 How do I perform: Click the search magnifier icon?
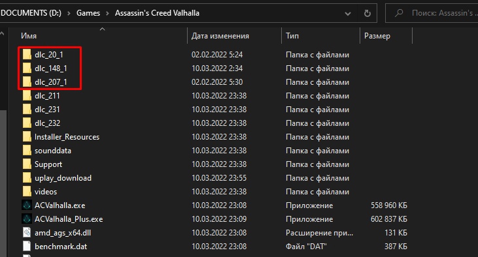[399, 13]
